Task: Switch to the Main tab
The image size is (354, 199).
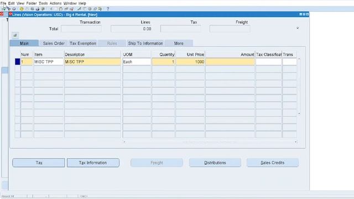Action: point(24,43)
